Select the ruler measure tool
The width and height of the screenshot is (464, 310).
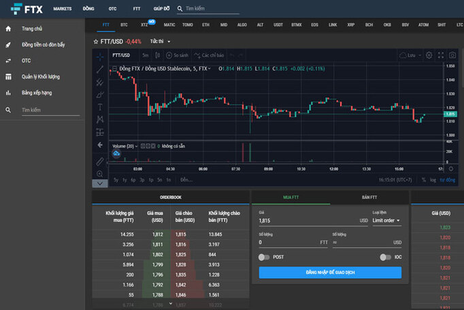tap(100, 161)
